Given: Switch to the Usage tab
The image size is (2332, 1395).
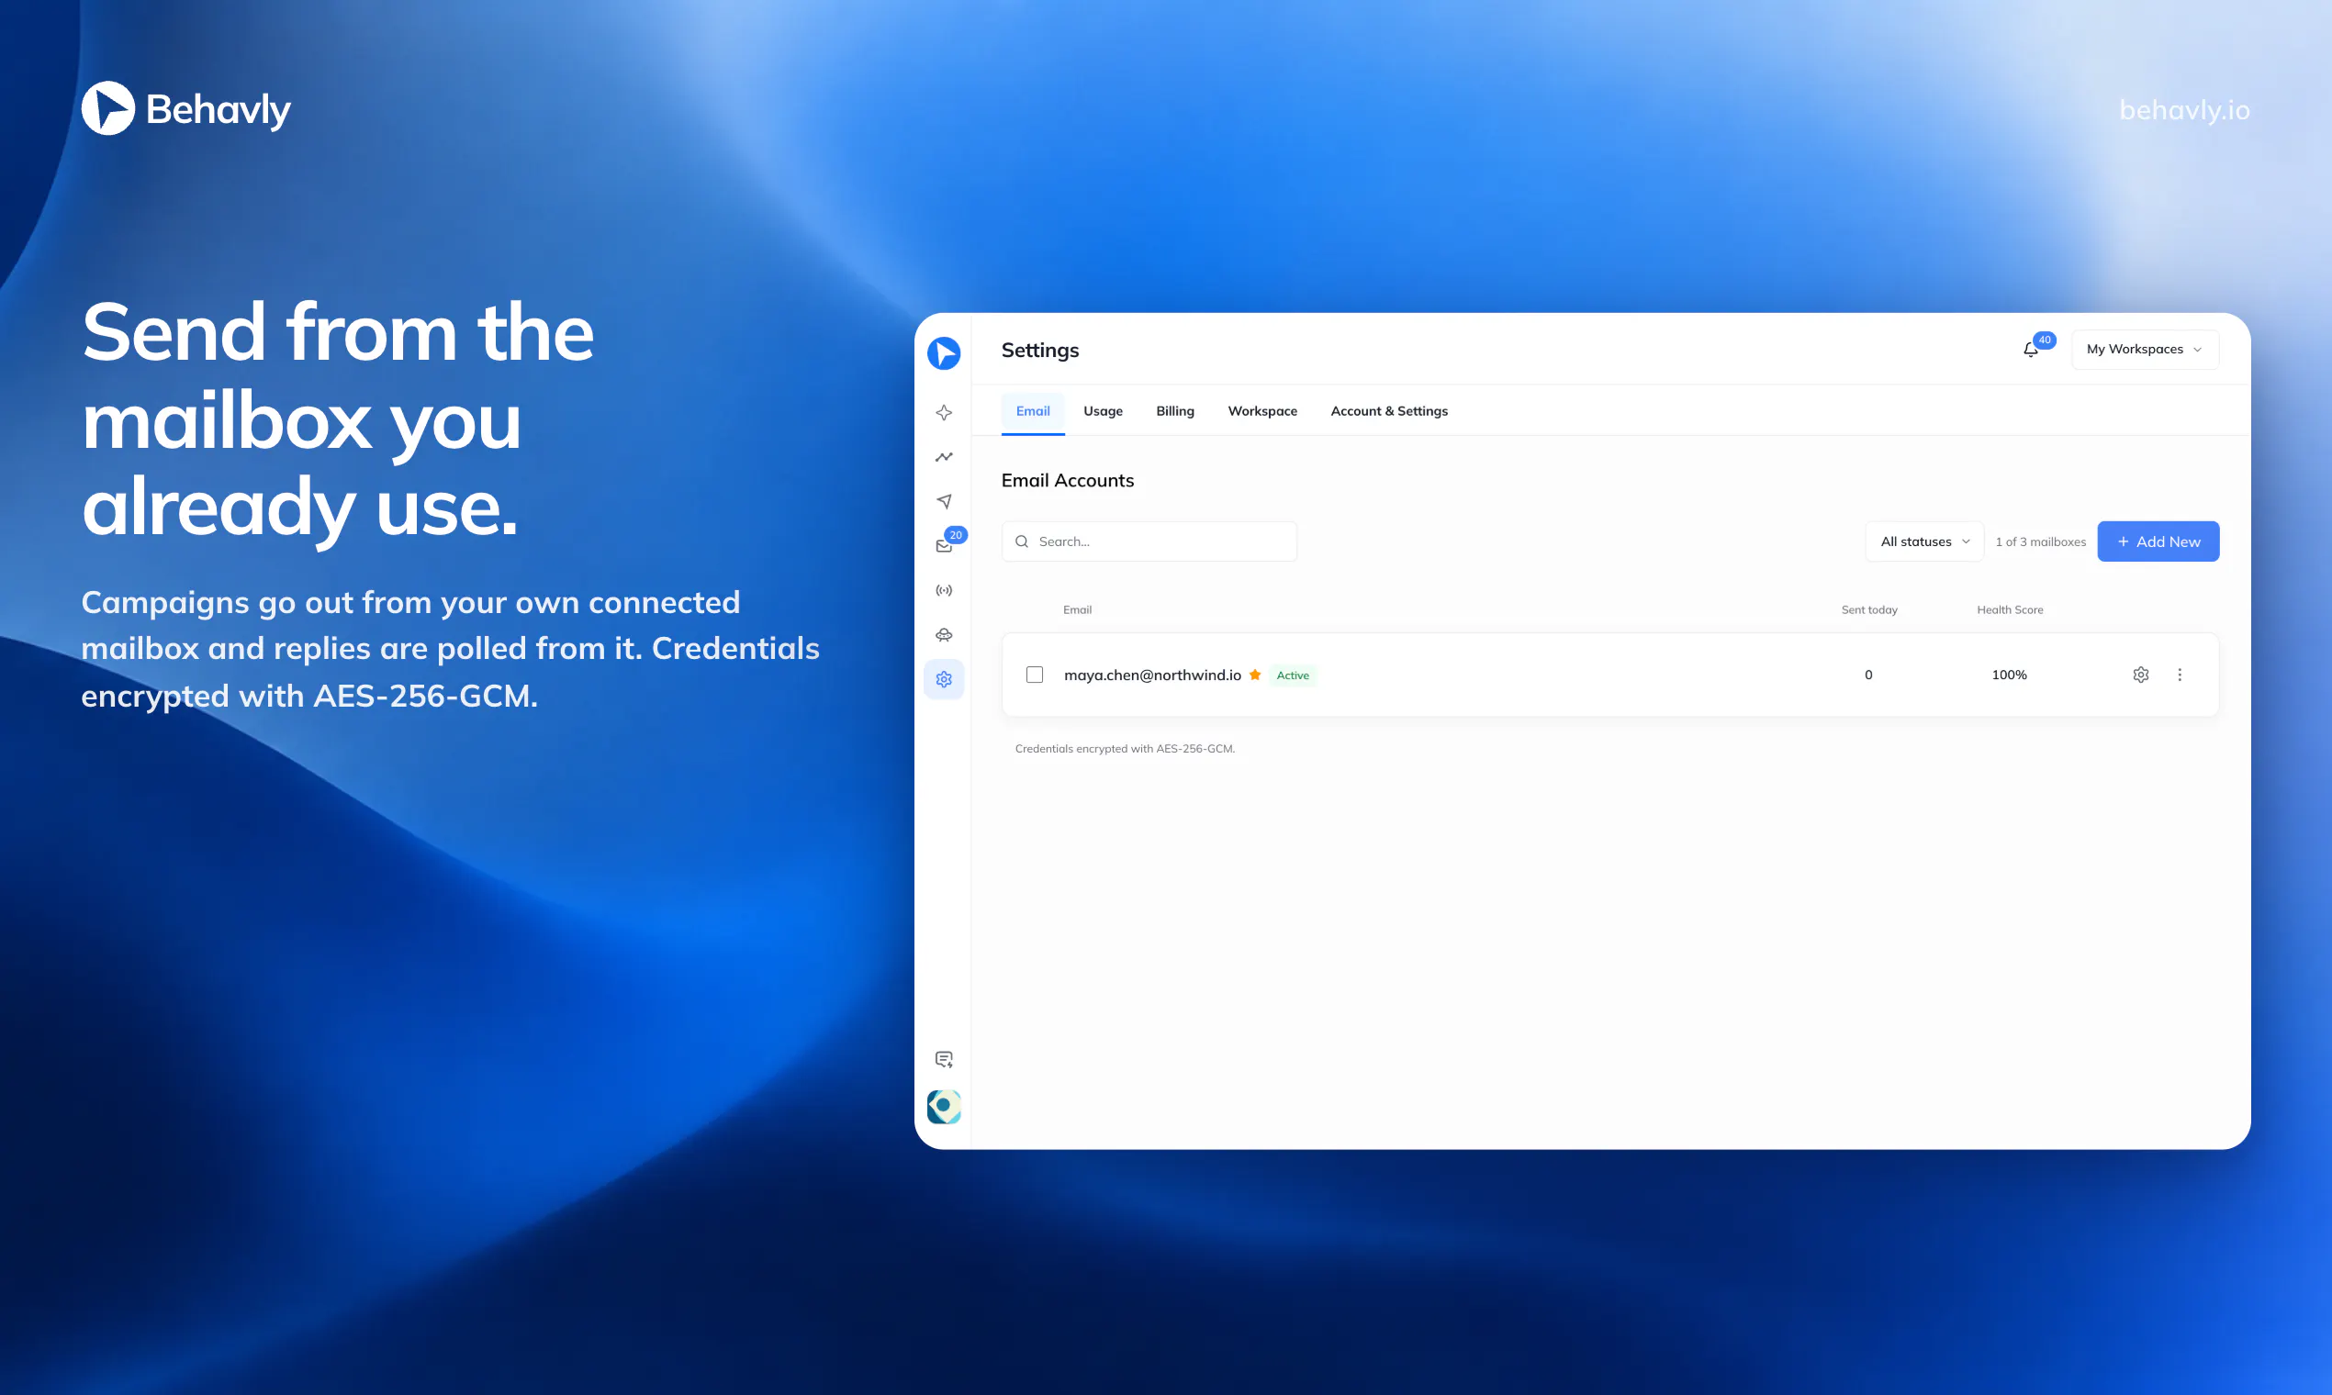Looking at the screenshot, I should coord(1102,412).
